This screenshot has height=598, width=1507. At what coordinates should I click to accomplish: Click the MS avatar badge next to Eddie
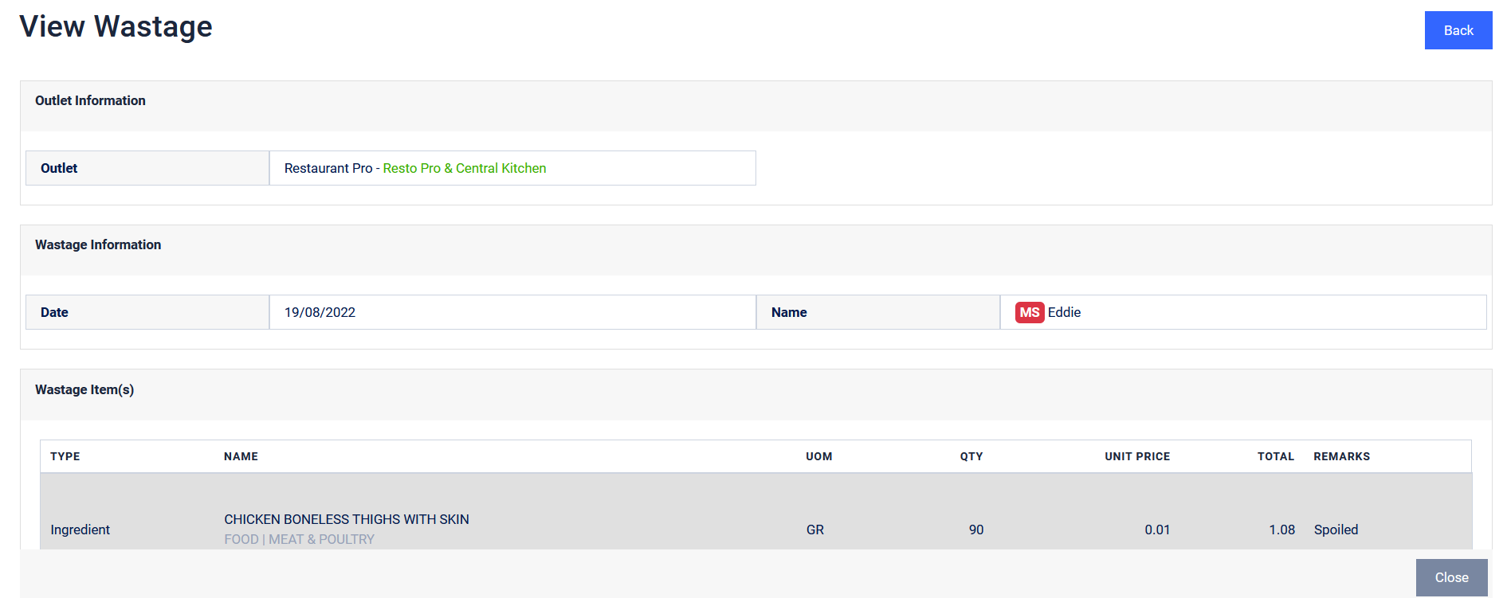click(x=1029, y=312)
